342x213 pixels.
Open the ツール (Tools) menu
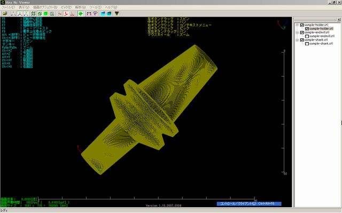[x=95, y=7]
